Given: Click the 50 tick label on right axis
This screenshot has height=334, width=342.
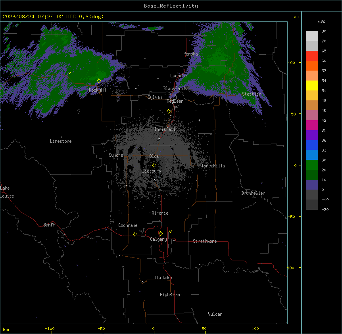Looking at the screenshot, I should 293,114.
